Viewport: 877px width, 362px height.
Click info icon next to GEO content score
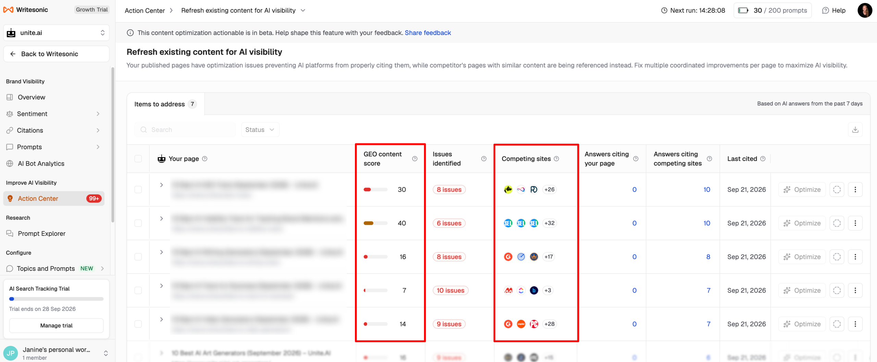click(415, 159)
